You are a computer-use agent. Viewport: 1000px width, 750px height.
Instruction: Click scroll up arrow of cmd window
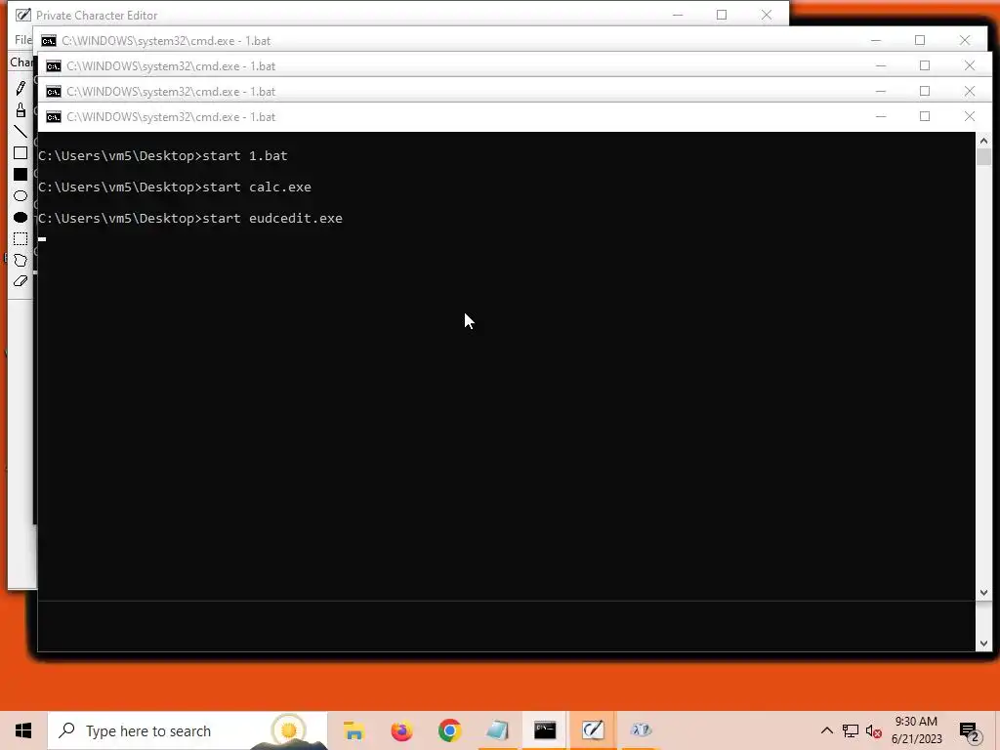983,141
